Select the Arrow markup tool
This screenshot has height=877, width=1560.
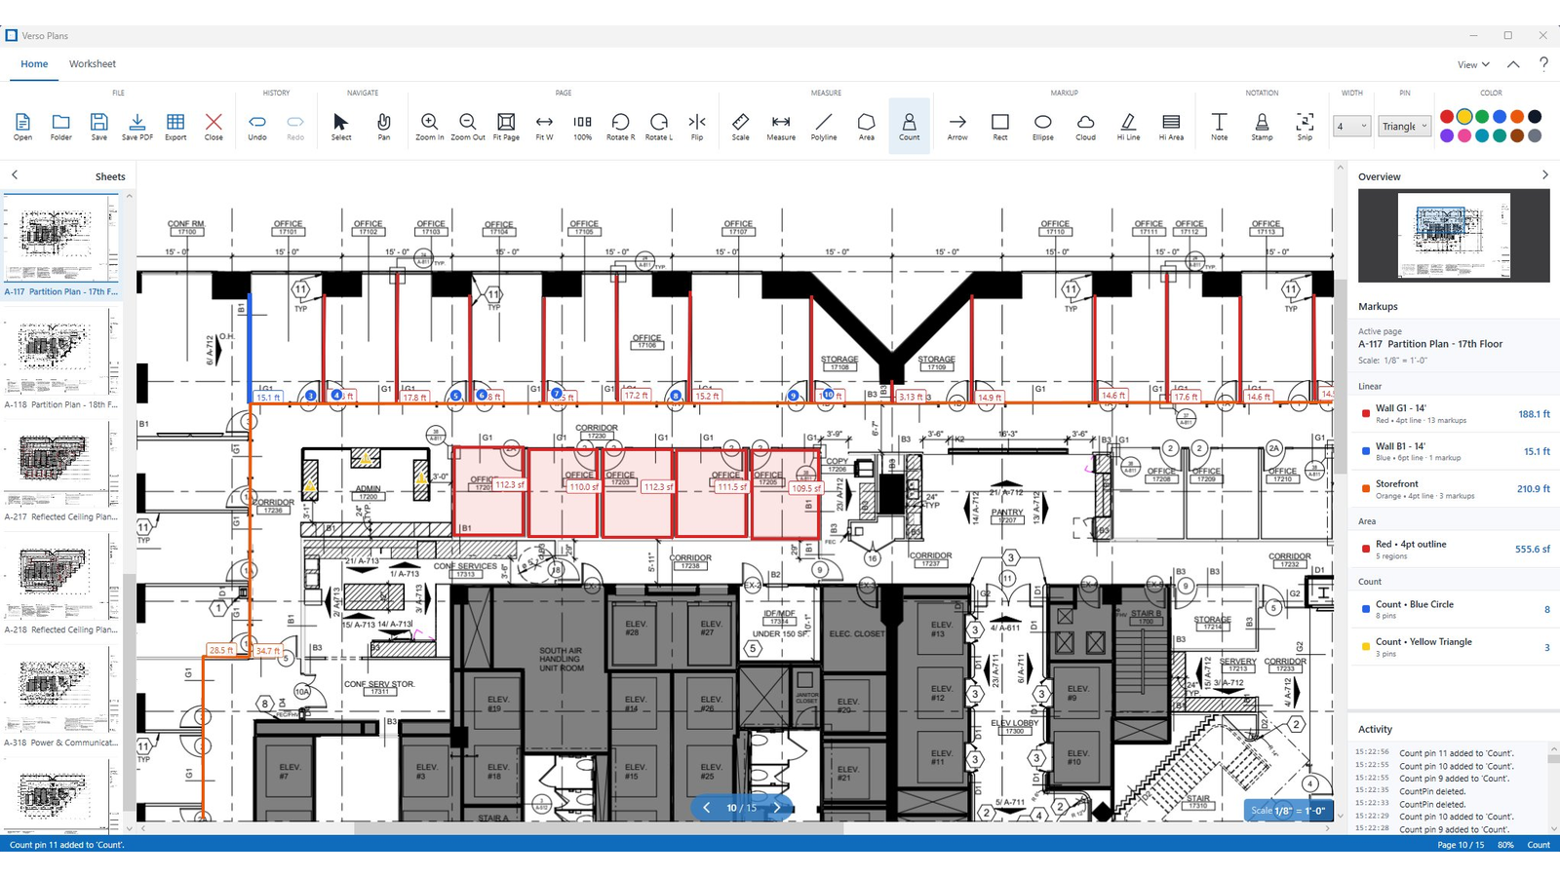click(957, 126)
